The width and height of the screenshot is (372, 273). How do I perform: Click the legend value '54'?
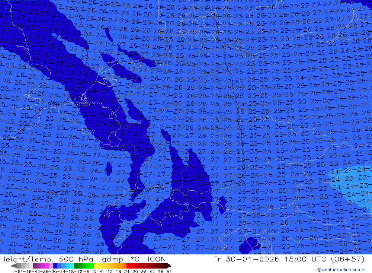point(169,272)
